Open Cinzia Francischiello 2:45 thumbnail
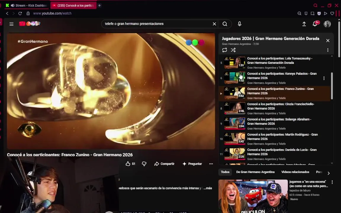341x213 pixels. pyautogui.click(x=235, y=108)
